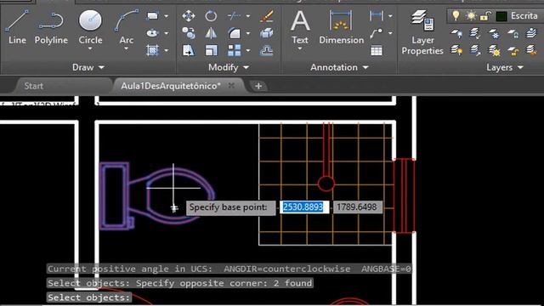Open a new drawing tab with plus button
Viewport: 544px width, 306px height.
click(x=258, y=86)
